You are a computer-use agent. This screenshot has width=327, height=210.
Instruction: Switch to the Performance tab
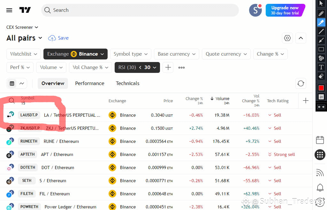click(90, 83)
